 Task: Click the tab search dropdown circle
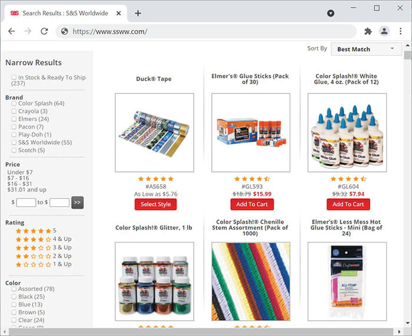coord(331,13)
